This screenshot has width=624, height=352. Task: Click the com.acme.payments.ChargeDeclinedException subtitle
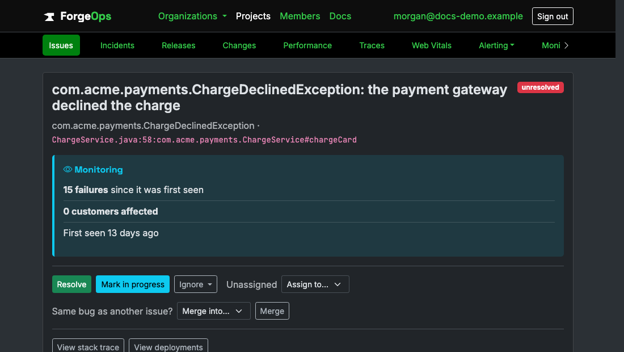[x=153, y=126]
